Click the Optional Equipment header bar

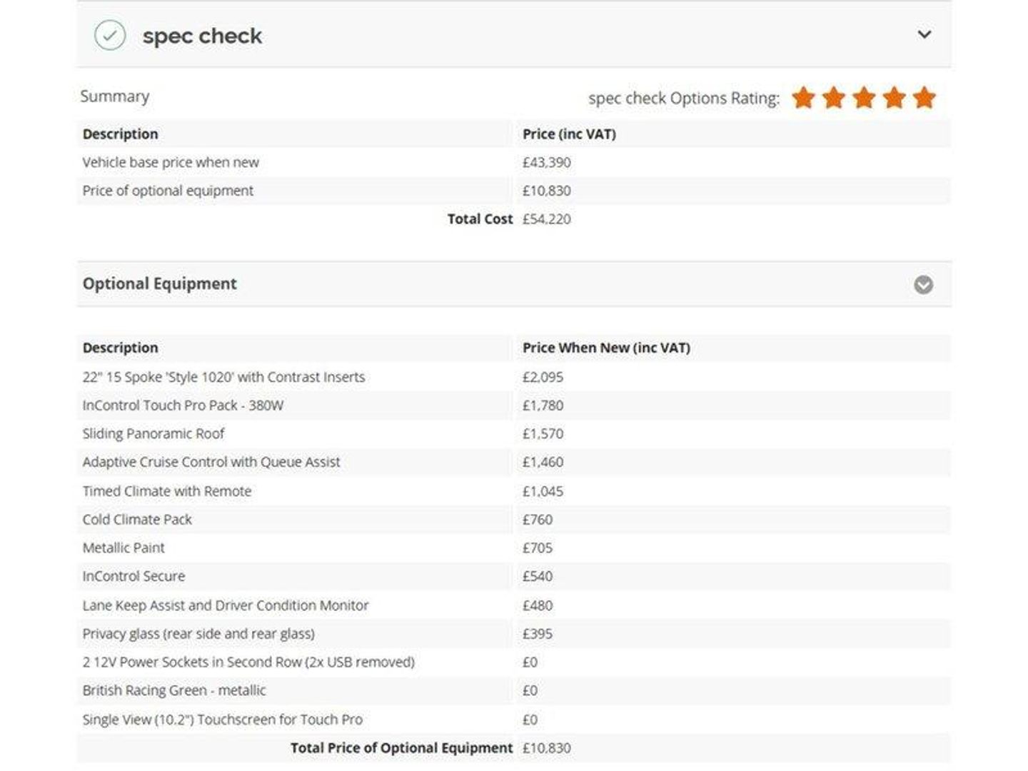coord(514,284)
